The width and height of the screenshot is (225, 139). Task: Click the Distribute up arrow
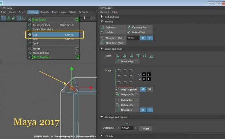point(127,124)
